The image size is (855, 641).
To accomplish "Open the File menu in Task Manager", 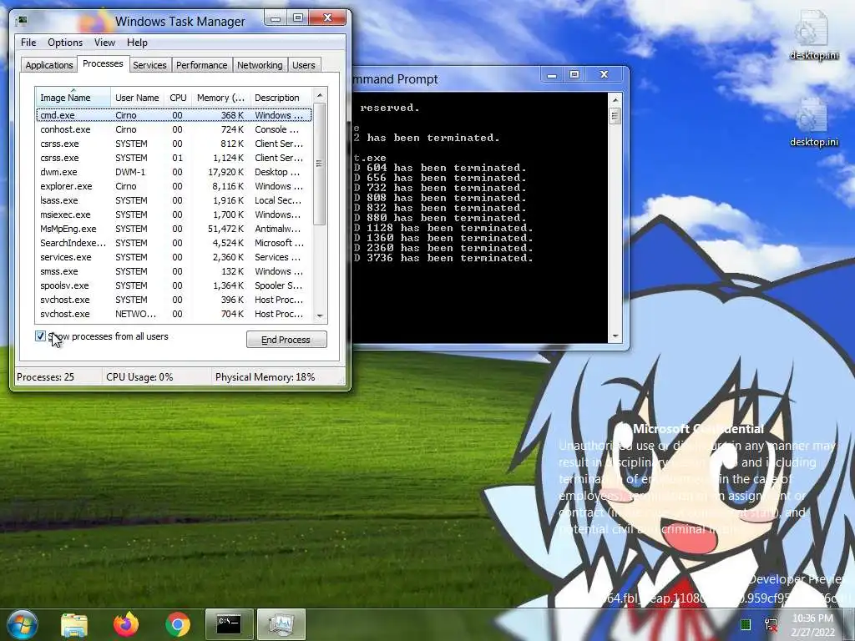I will (x=28, y=43).
